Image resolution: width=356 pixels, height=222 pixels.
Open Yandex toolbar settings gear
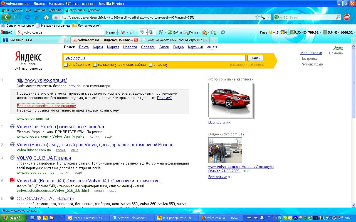(223, 32)
